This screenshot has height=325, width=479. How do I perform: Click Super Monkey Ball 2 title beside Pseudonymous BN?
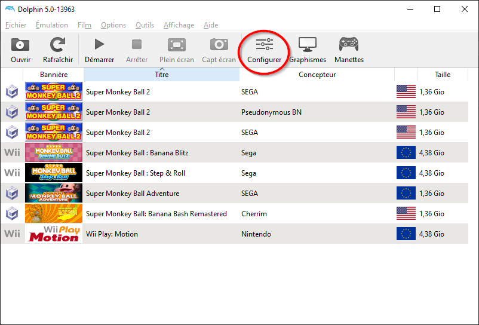pos(118,112)
